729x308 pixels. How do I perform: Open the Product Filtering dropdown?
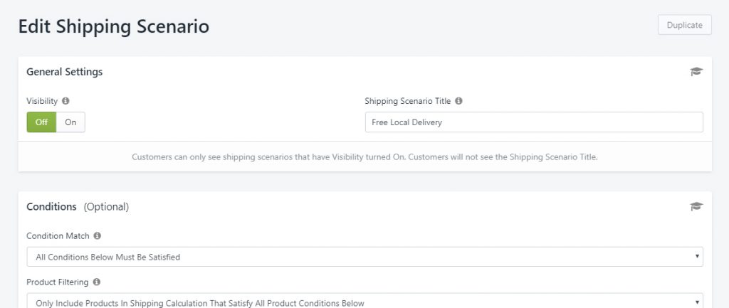coord(364,301)
